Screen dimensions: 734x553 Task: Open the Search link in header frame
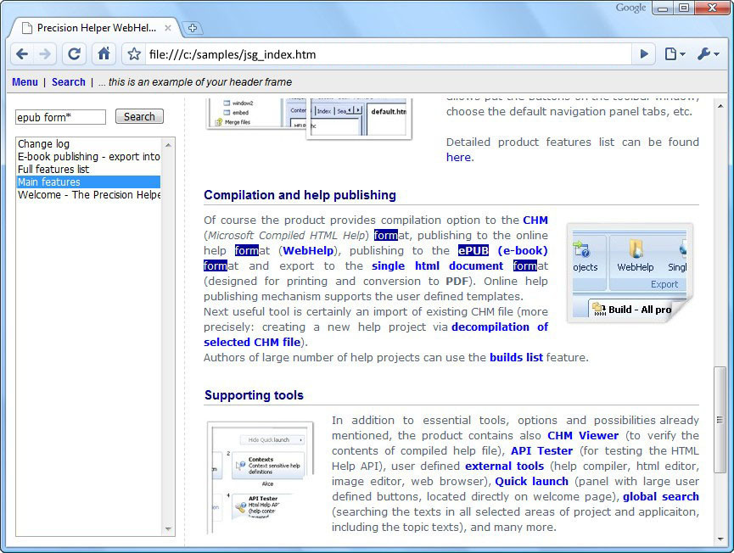pyautogui.click(x=69, y=82)
